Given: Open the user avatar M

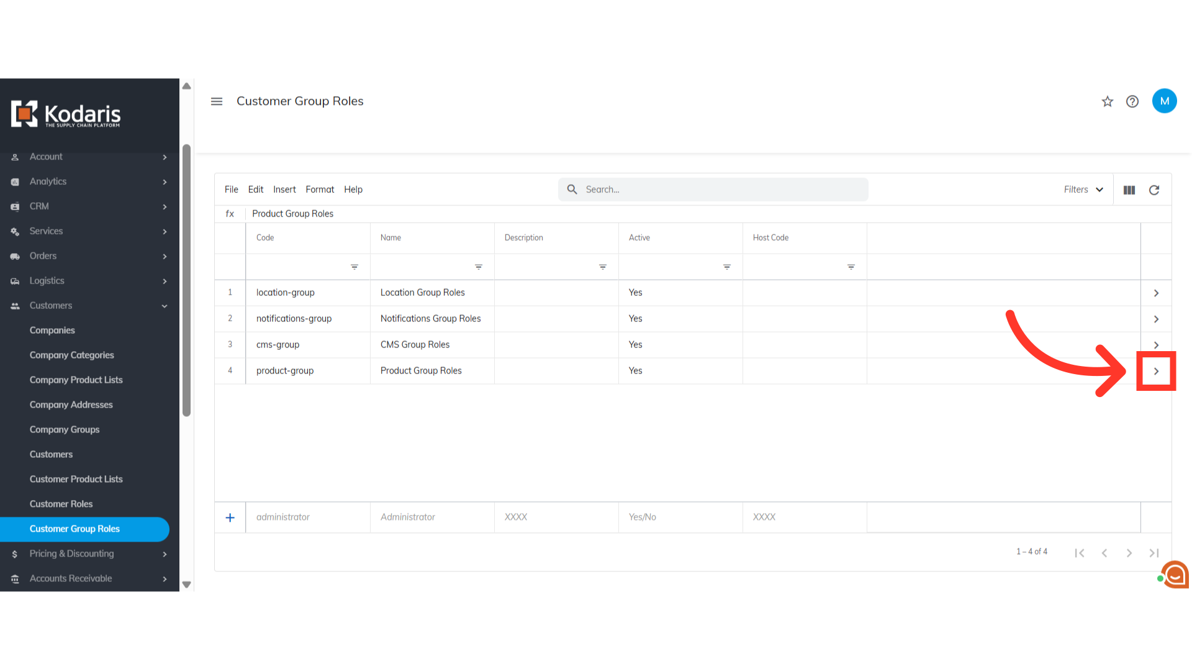Looking at the screenshot, I should point(1164,101).
